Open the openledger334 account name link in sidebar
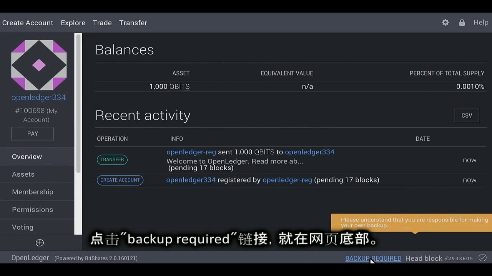The width and height of the screenshot is (492, 276). coord(38,97)
